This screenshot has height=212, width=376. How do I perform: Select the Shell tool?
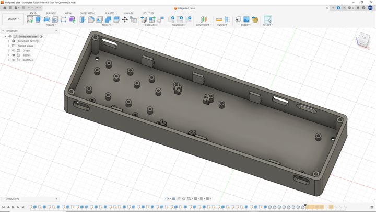click(x=100, y=19)
